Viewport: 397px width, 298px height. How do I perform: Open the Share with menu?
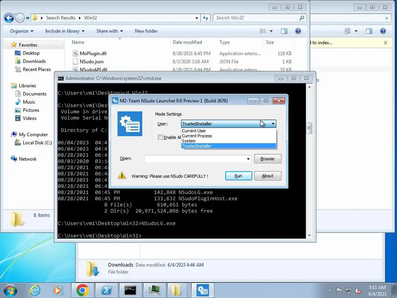tap(110, 31)
